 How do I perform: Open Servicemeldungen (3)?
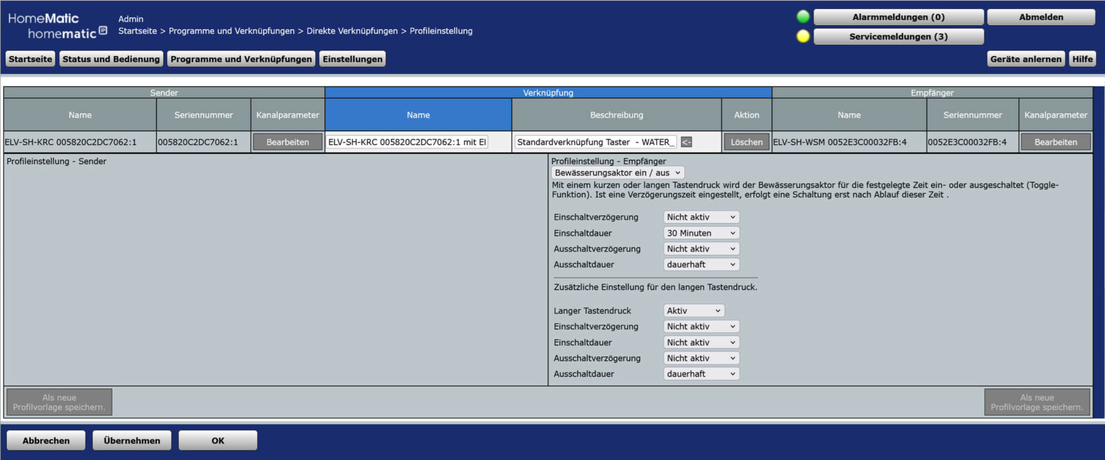[898, 37]
